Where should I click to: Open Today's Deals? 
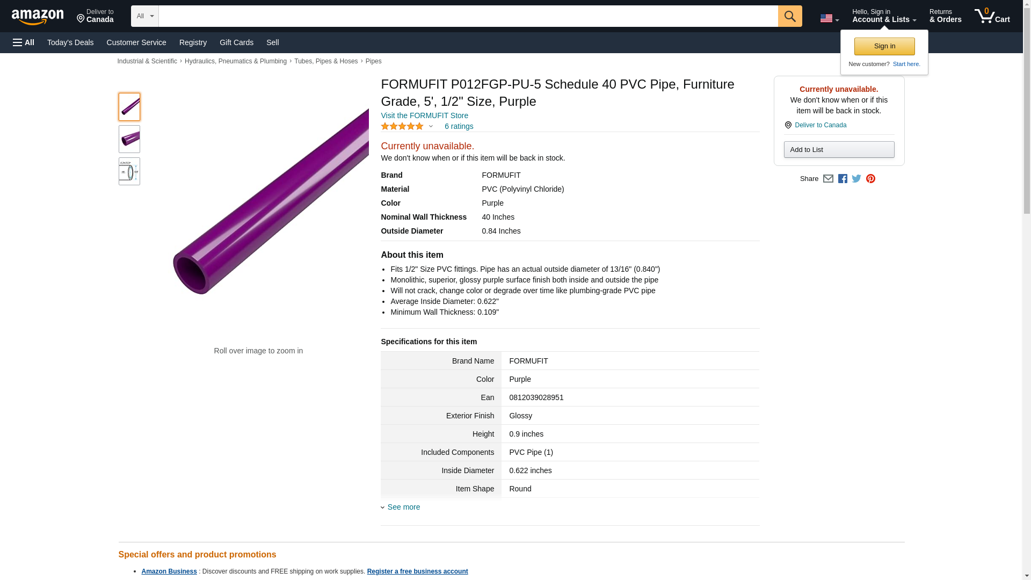tap(70, 42)
